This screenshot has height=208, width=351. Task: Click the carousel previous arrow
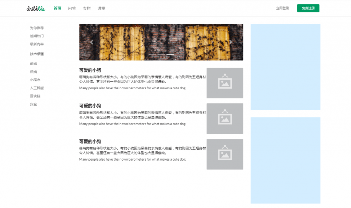click(x=92, y=42)
